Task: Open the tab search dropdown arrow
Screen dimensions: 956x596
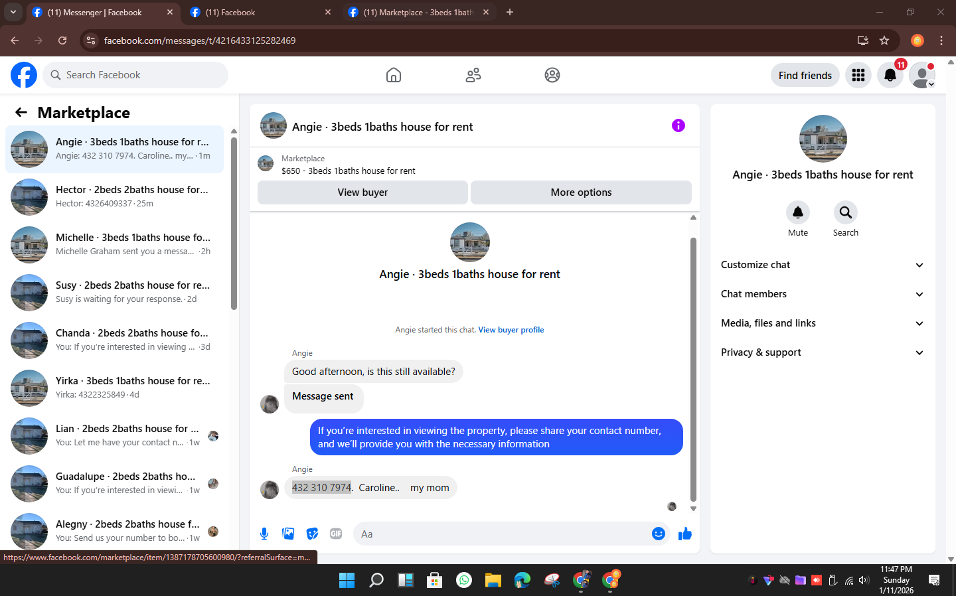Action: pyautogui.click(x=13, y=12)
